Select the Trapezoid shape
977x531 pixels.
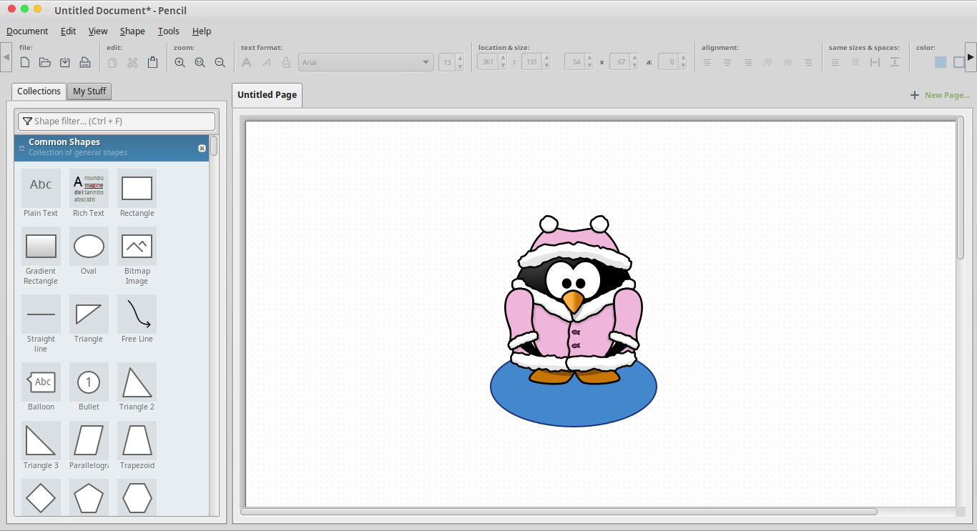click(137, 446)
